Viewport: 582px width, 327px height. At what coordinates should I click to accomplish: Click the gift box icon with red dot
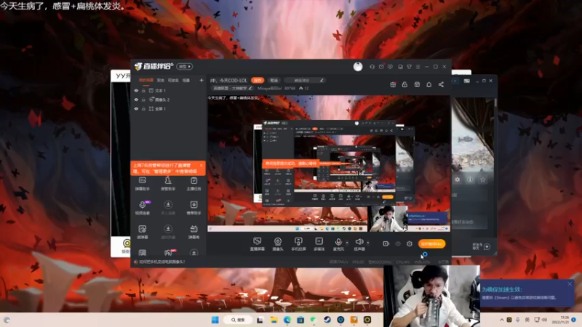point(393,84)
